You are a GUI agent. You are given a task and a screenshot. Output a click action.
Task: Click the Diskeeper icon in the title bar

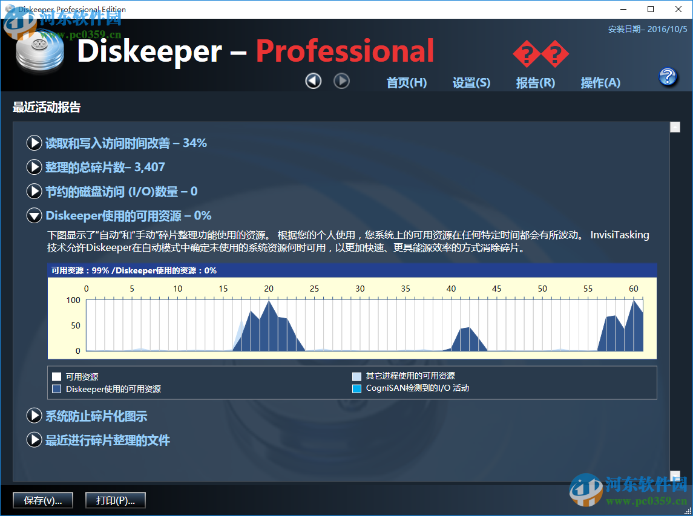point(8,9)
